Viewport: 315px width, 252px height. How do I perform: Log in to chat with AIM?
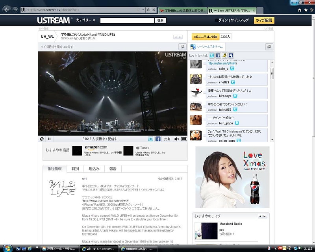coord(224,55)
